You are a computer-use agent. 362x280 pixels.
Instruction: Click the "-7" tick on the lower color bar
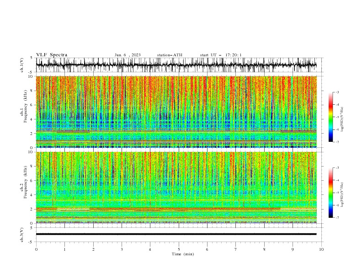tap(337, 218)
